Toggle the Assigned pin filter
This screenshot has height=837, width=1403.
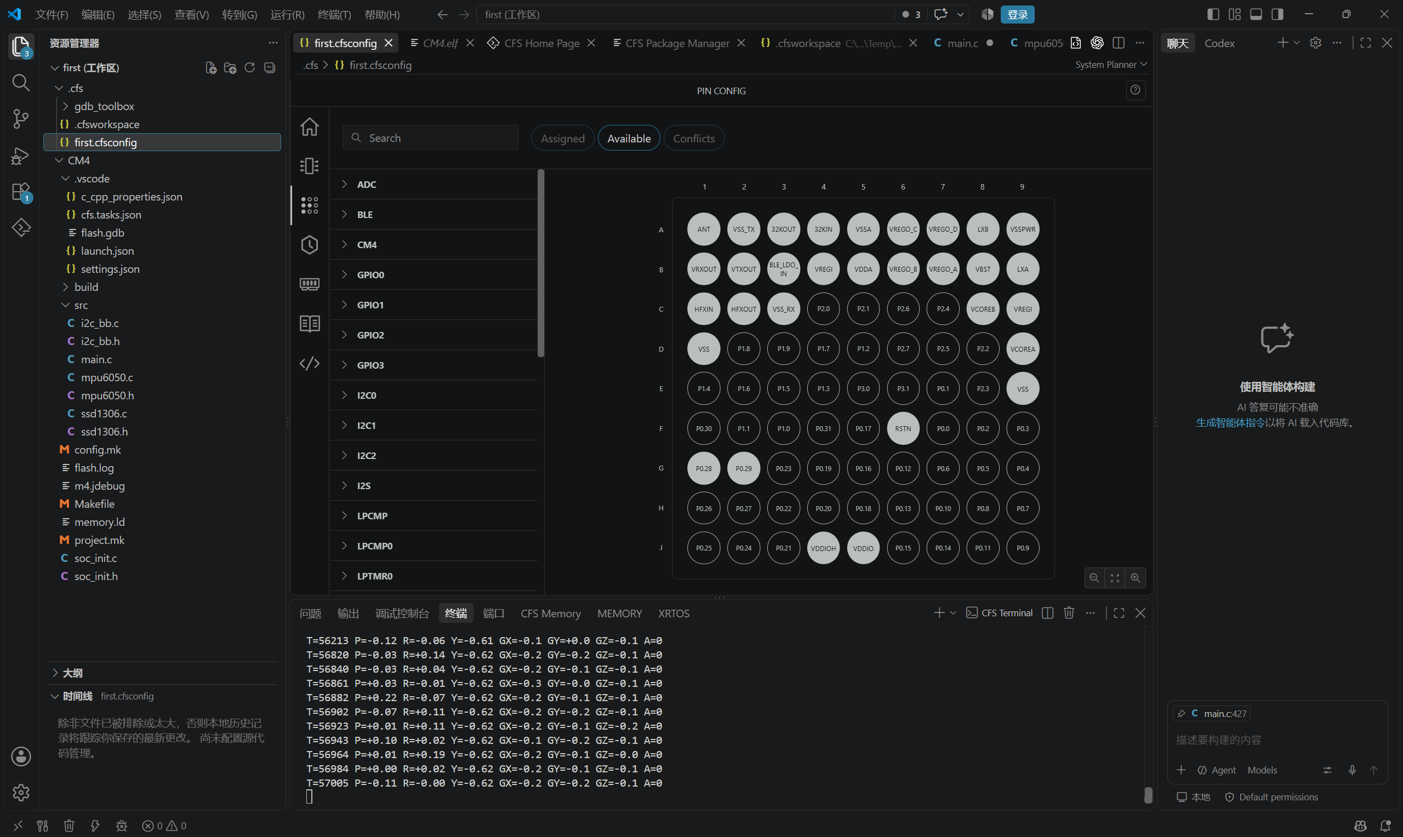coord(562,138)
